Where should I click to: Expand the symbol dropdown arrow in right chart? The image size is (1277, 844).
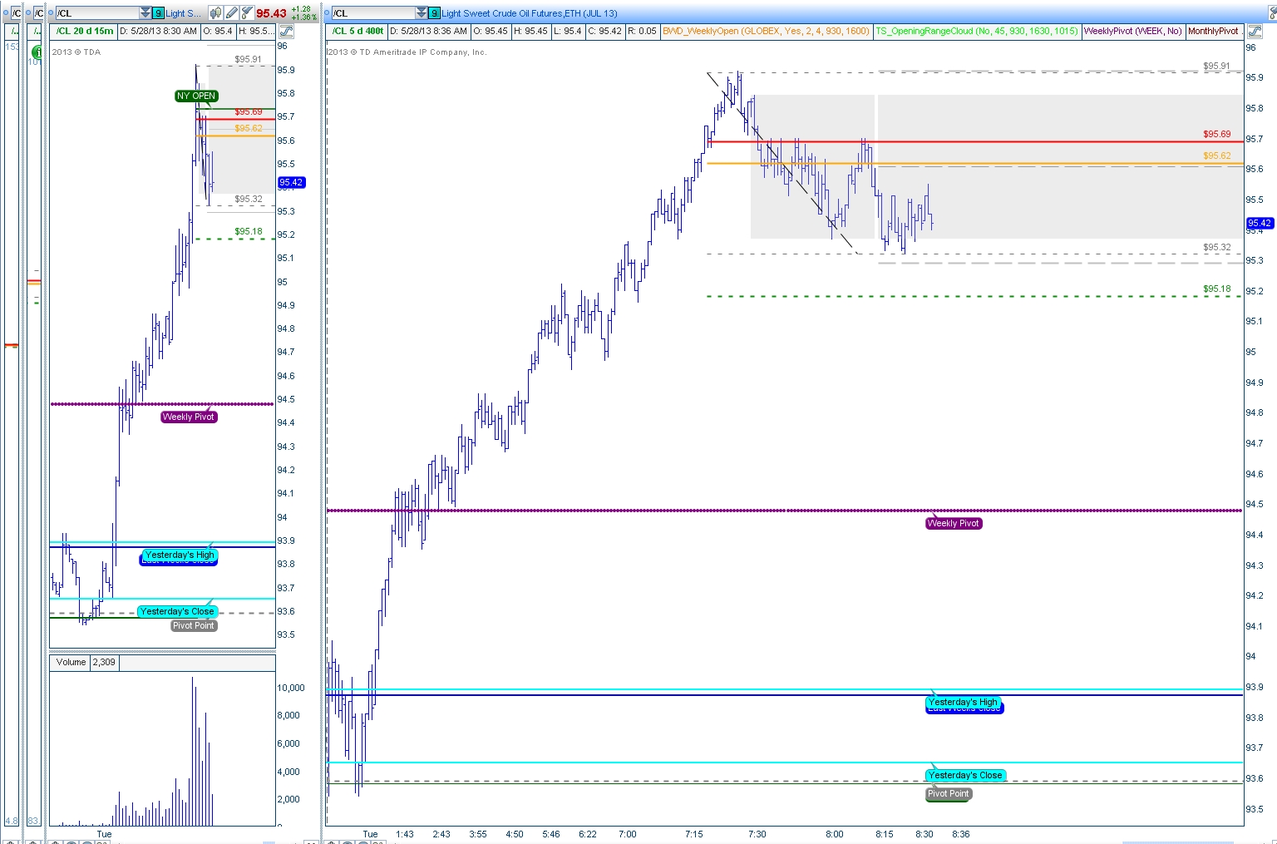click(422, 13)
